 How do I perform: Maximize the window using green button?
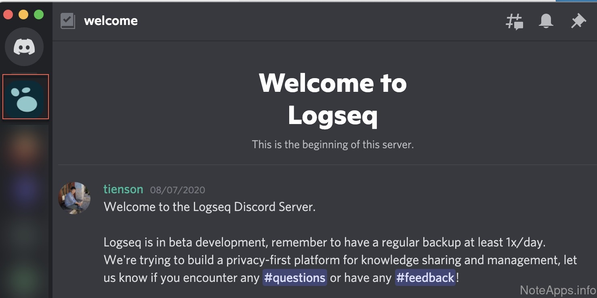click(x=39, y=15)
